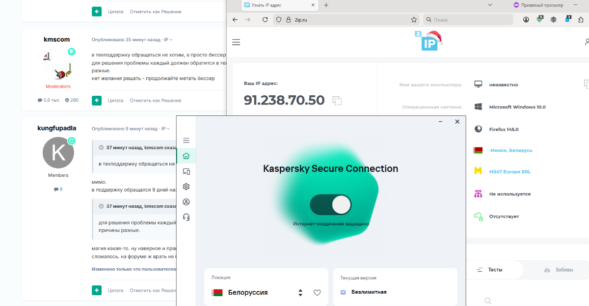Click green plus button under kmscom's post
The image size is (589, 306).
click(x=97, y=101)
